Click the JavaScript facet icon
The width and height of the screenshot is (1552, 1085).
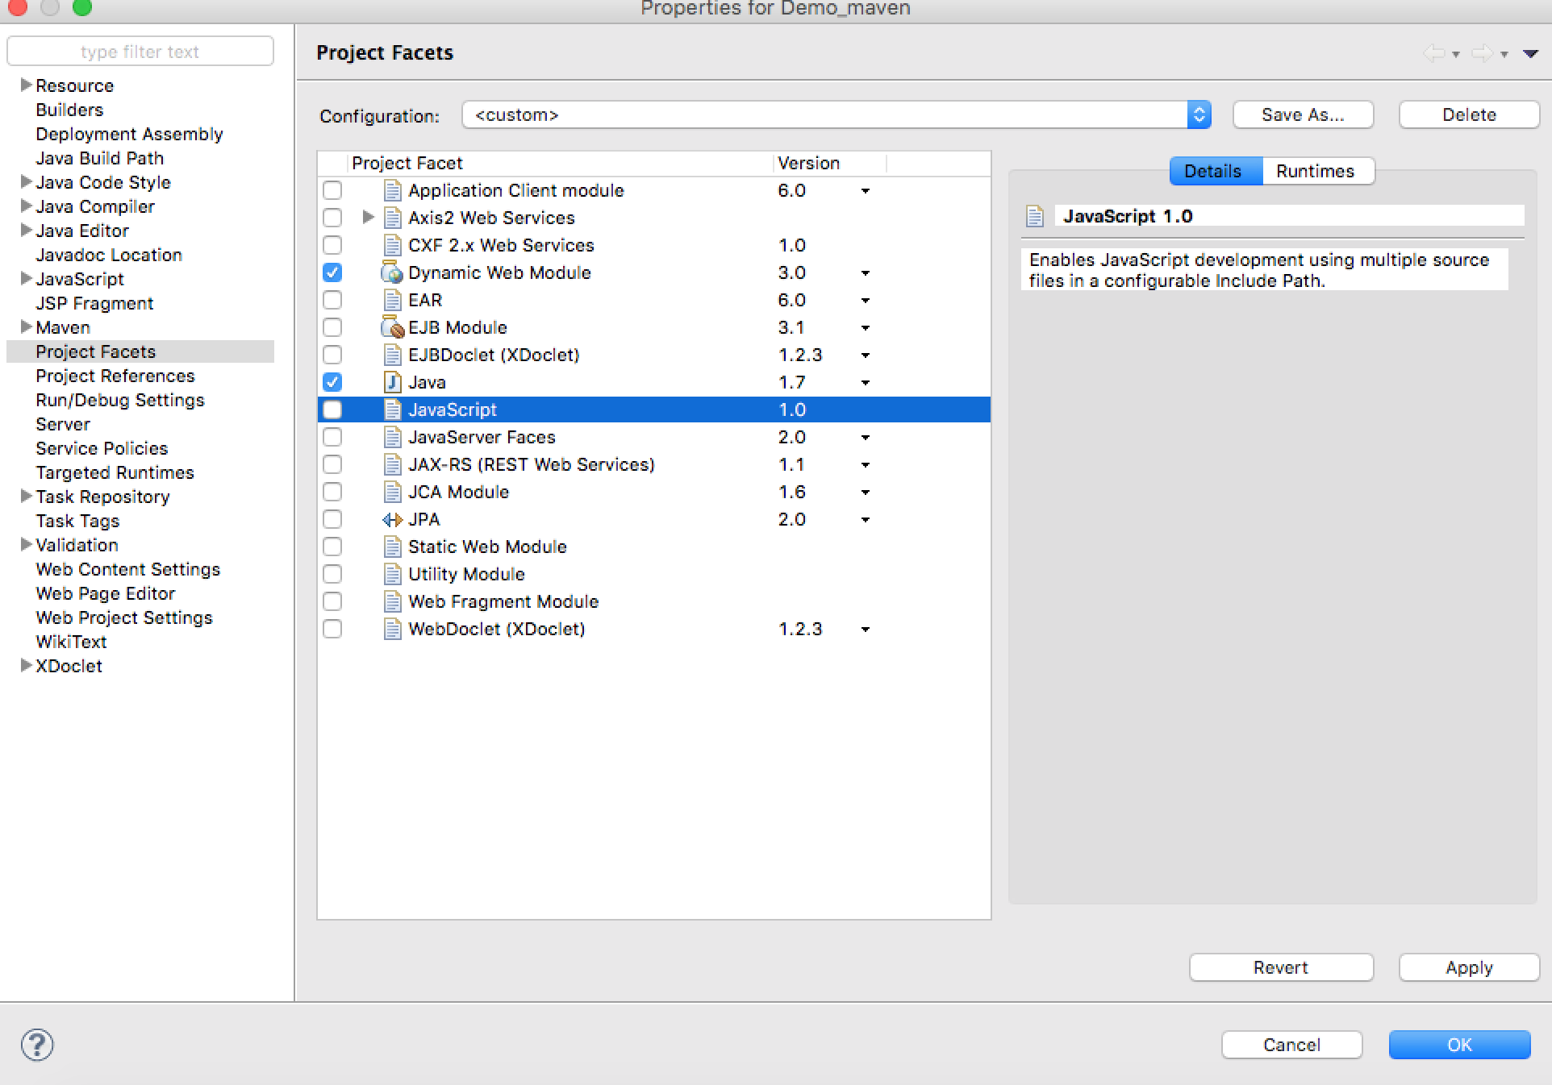[x=393, y=409]
